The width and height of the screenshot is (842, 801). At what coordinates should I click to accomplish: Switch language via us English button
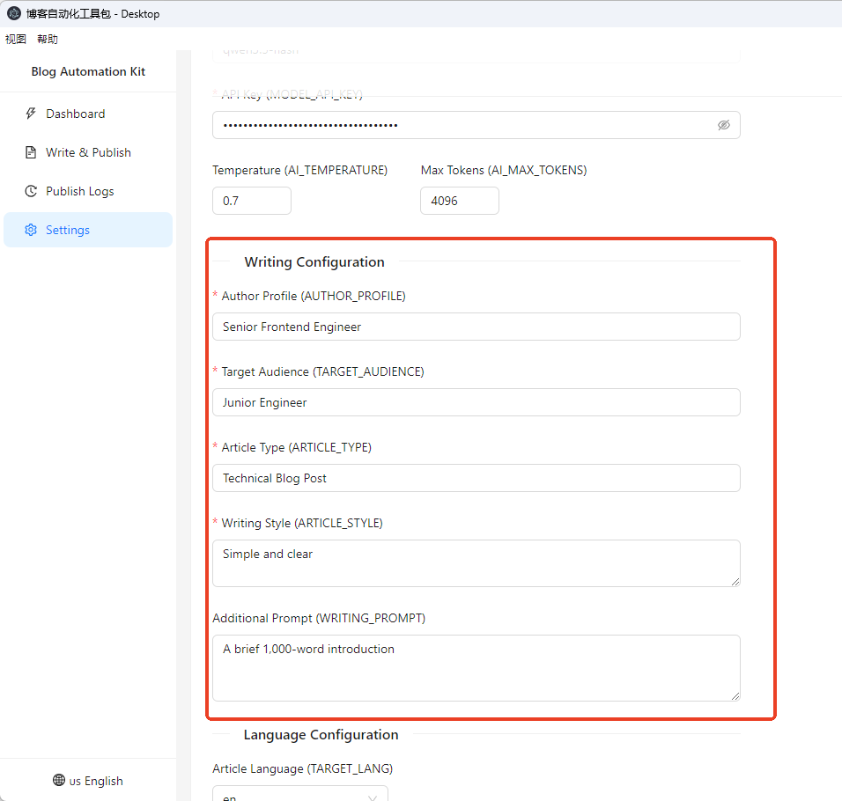tap(88, 781)
